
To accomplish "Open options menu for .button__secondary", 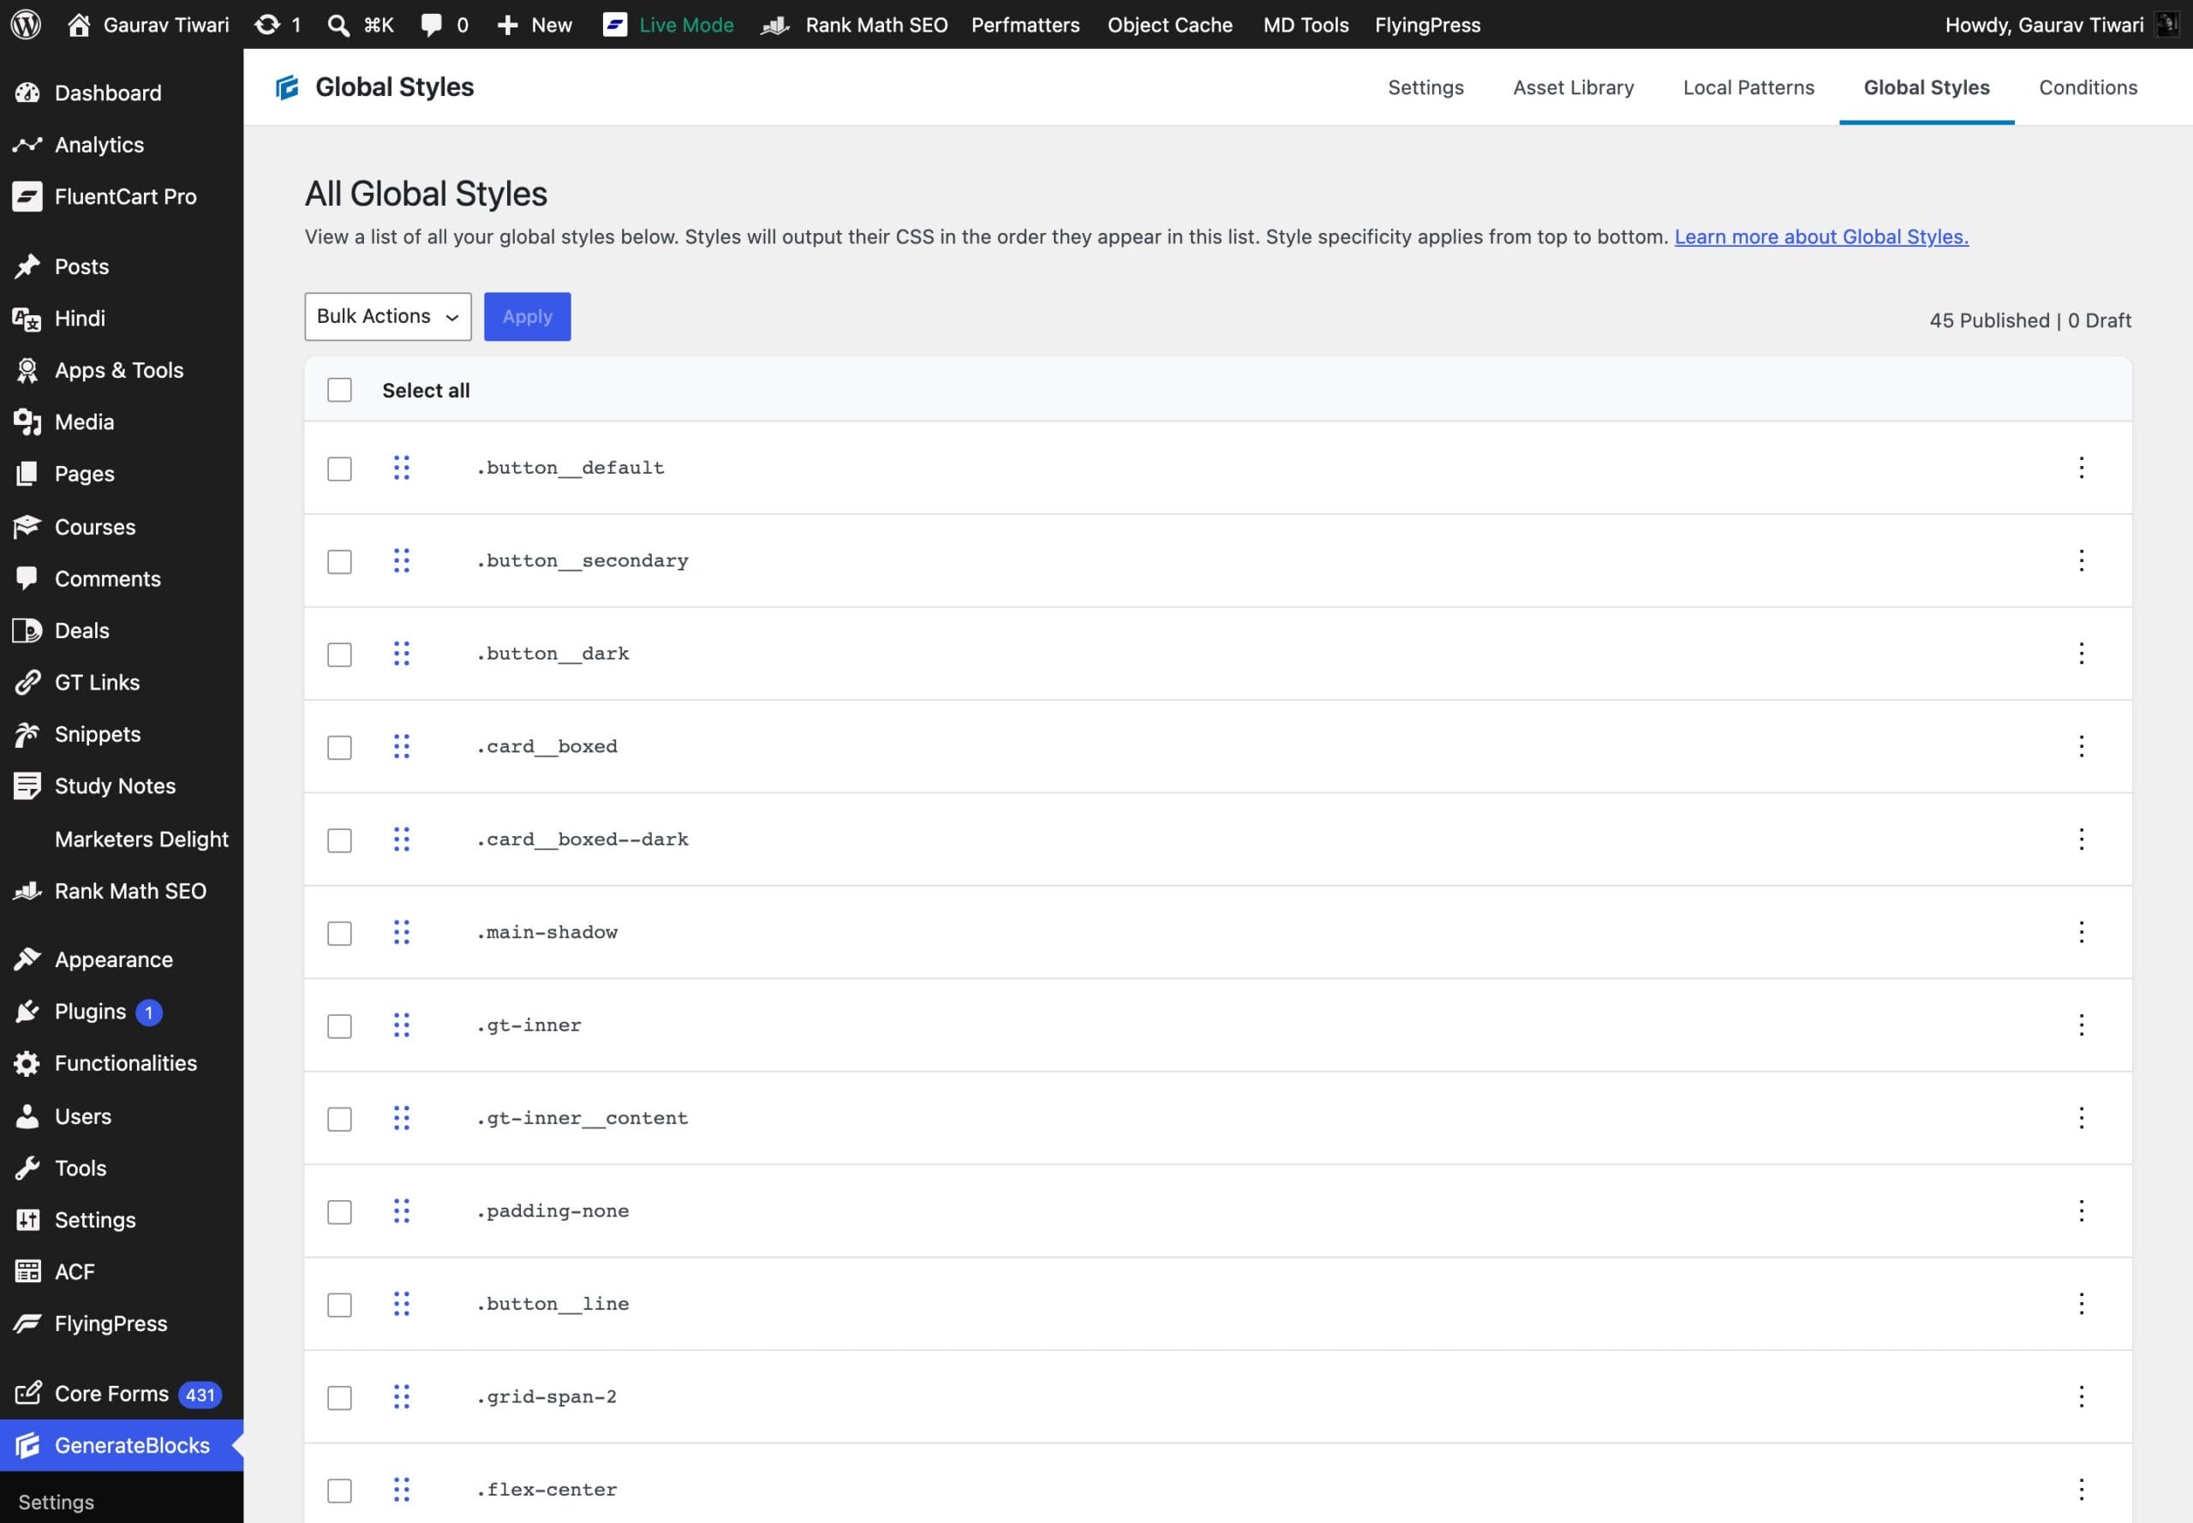I will [2082, 560].
